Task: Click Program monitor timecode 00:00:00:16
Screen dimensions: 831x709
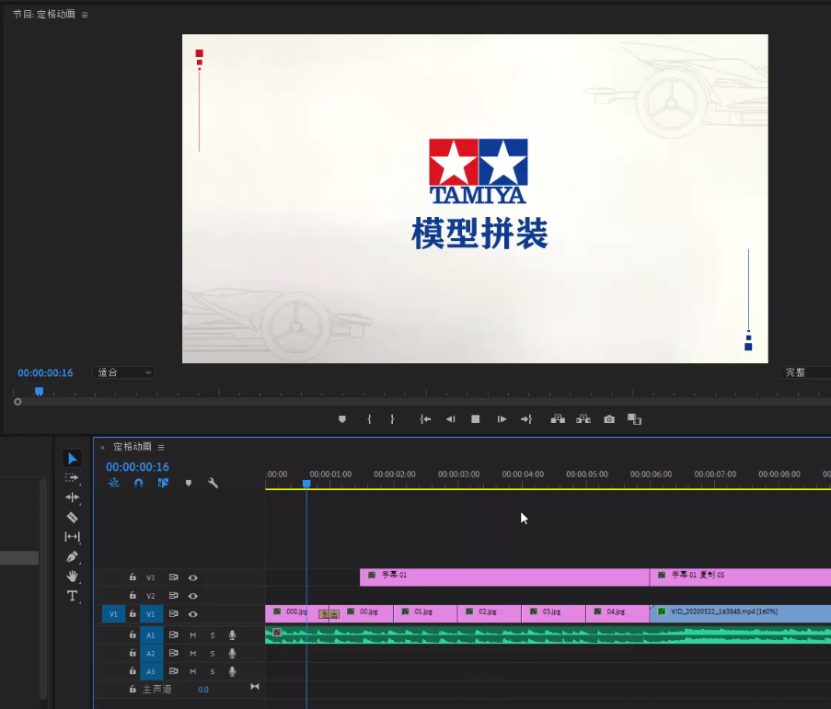Action: click(x=45, y=372)
